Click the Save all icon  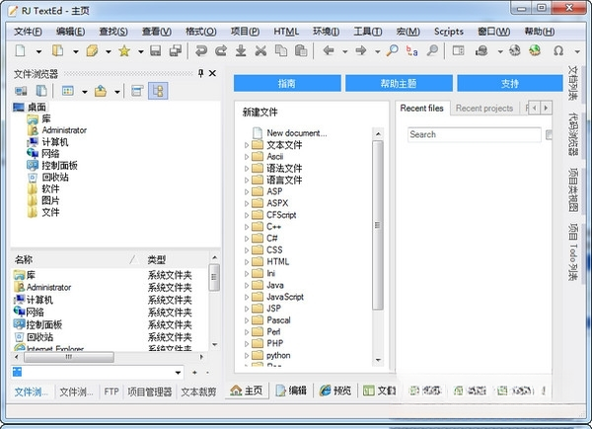(x=176, y=50)
